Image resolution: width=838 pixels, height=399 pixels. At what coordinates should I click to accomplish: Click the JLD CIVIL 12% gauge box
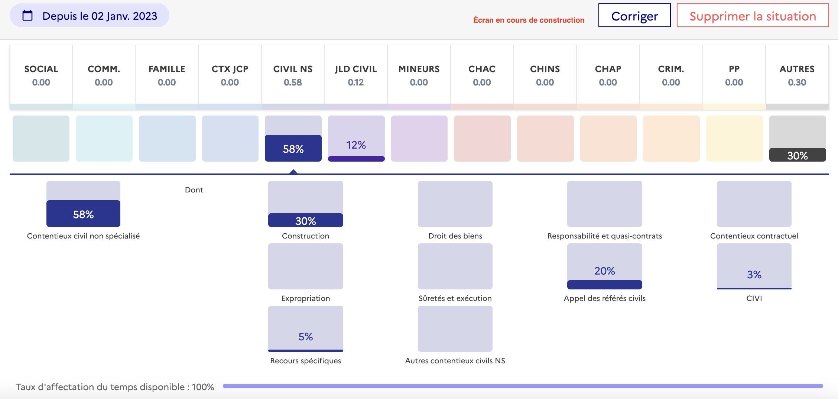click(x=356, y=139)
